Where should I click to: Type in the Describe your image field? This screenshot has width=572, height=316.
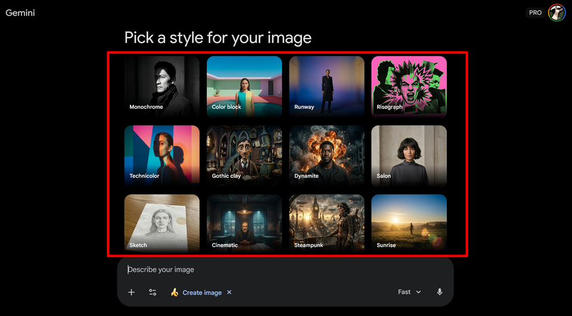coord(285,270)
